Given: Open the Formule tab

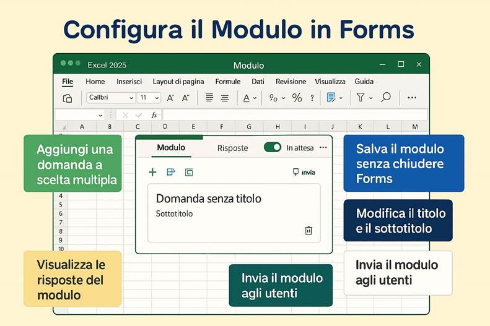Looking at the screenshot, I should (x=228, y=82).
